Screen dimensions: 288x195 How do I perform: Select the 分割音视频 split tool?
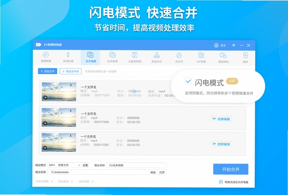coord(135,57)
